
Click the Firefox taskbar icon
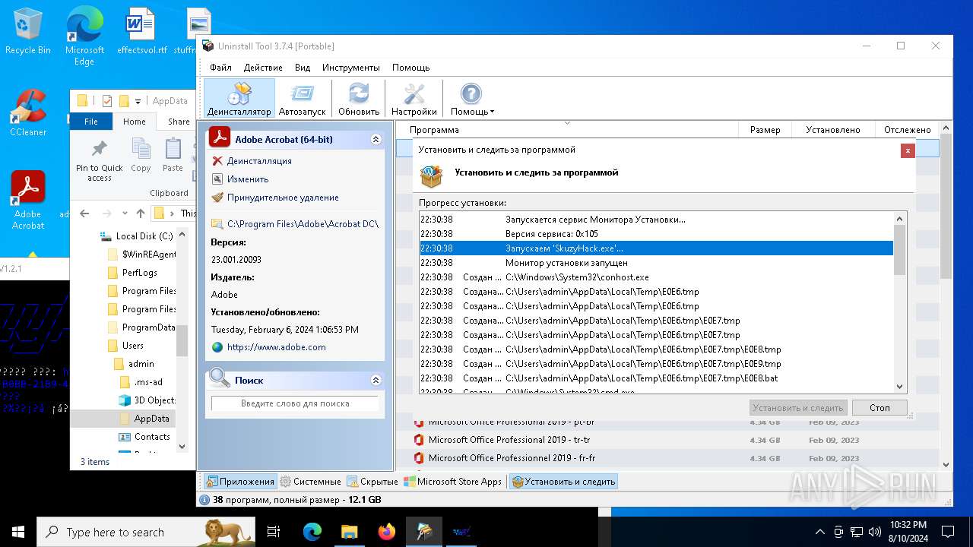387,532
